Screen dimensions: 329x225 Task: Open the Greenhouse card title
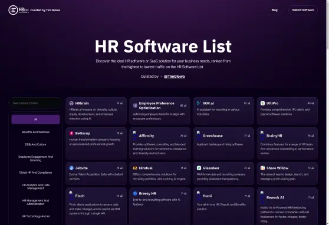pyautogui.click(x=212, y=135)
